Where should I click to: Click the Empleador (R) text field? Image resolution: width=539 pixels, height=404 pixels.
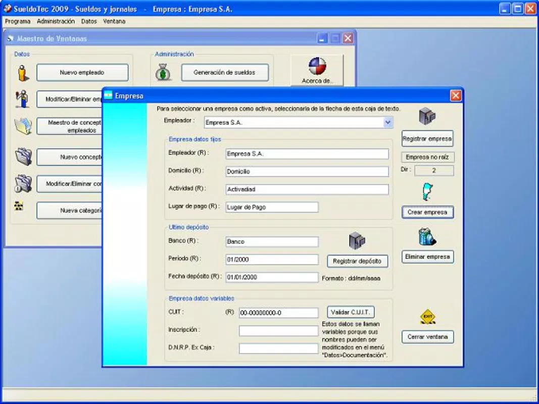click(x=307, y=154)
